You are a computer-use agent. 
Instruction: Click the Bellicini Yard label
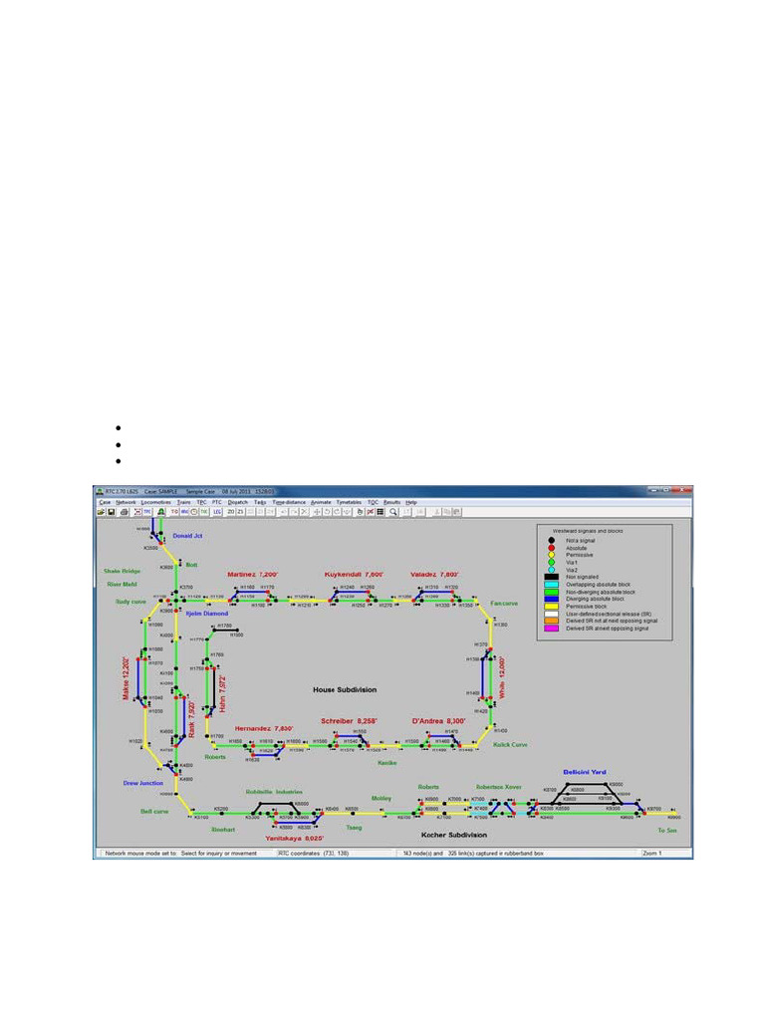584,772
